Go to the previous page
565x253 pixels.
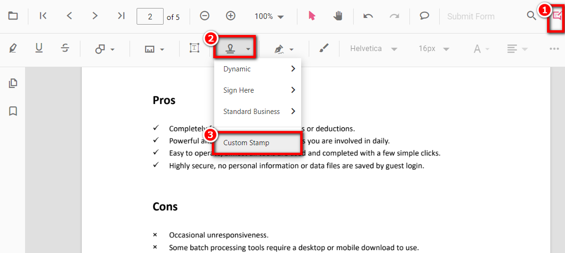pos(70,16)
